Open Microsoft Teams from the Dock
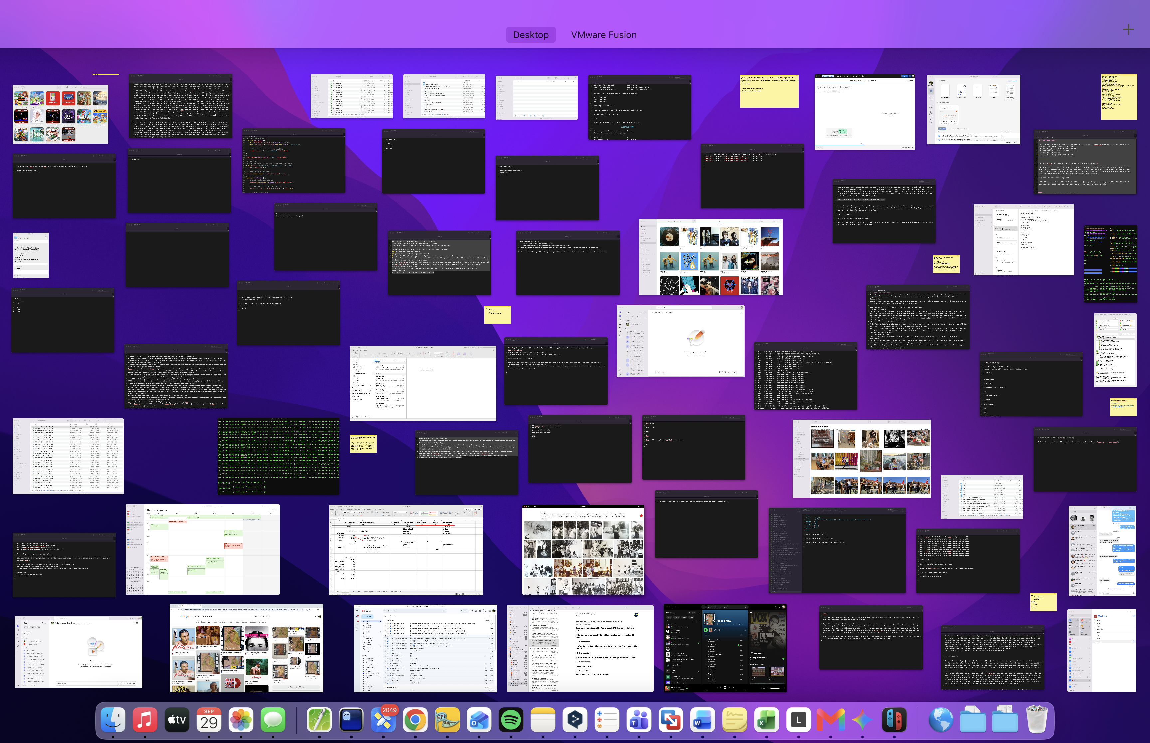This screenshot has width=1150, height=743. [x=639, y=720]
